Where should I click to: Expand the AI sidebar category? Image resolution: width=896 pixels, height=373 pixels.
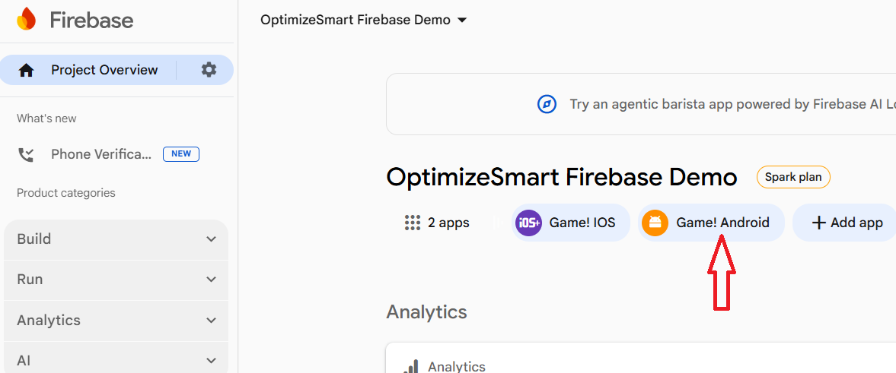coord(211,361)
